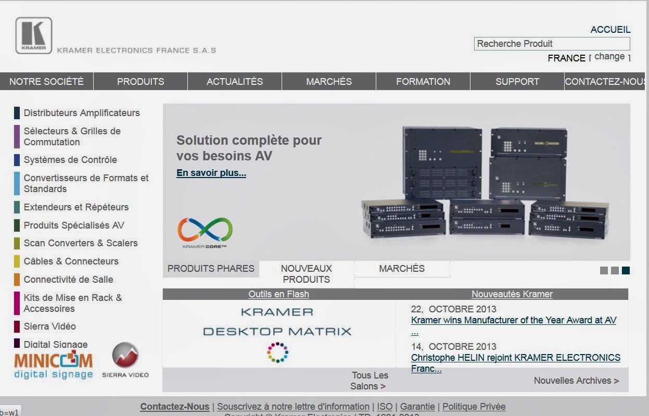Viewport: 649px width, 416px height.
Task: Open Kramer wins Manufacturer of the Year article
Action: tap(514, 325)
